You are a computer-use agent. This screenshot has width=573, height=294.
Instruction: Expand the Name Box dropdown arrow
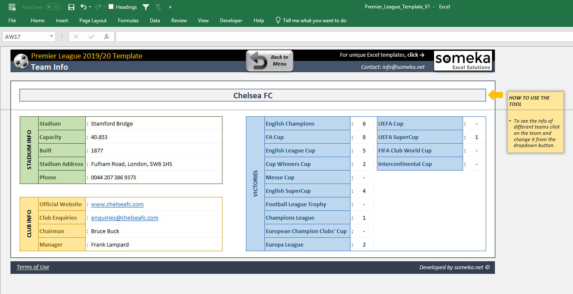pos(52,37)
